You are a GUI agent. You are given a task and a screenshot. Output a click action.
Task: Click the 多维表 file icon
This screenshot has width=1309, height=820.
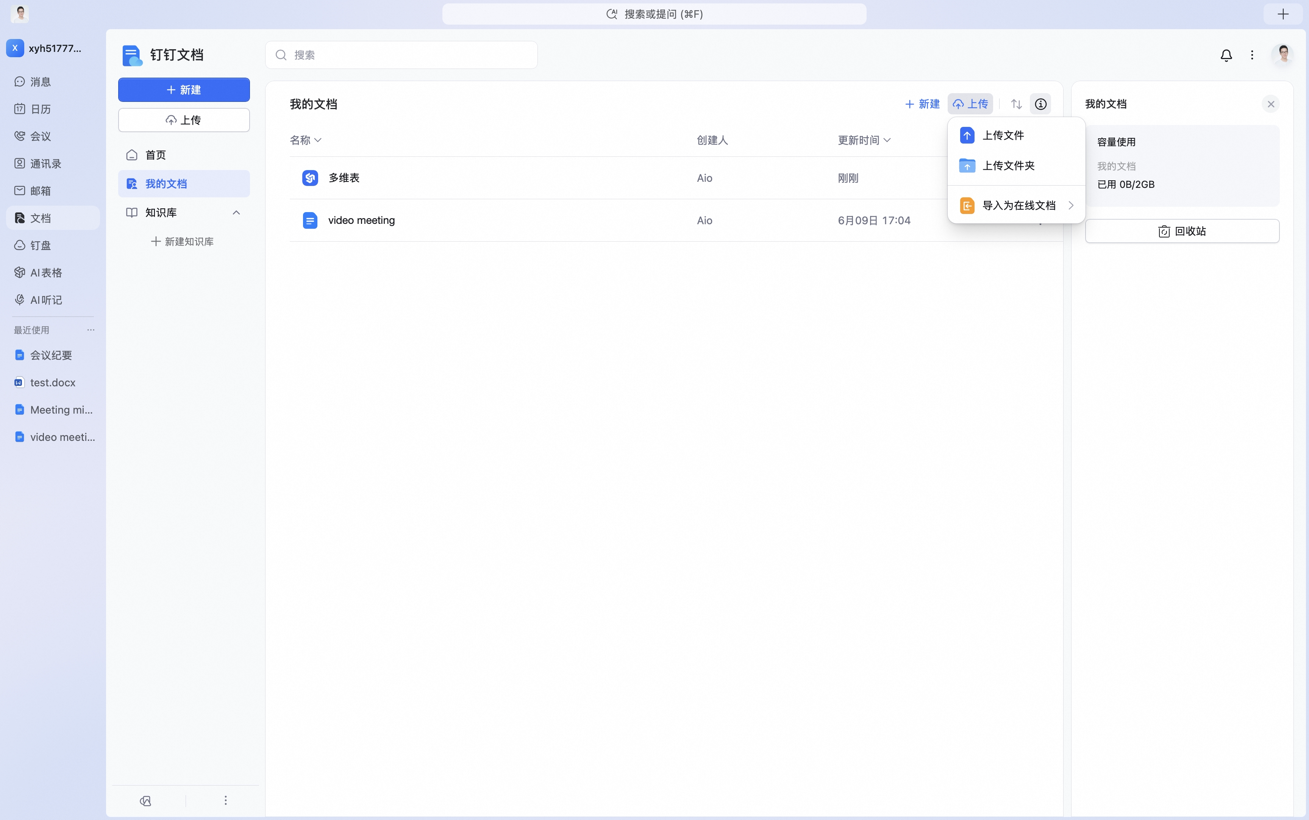309,178
